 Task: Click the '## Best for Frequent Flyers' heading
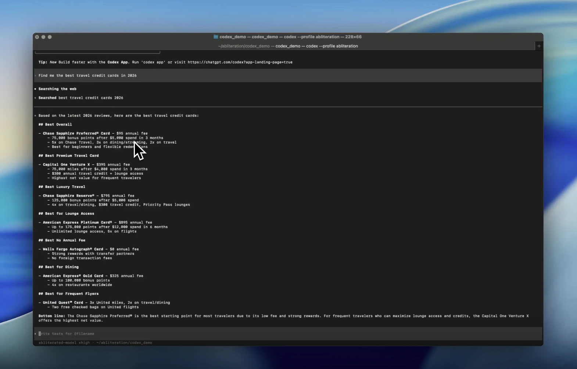[x=68, y=294]
